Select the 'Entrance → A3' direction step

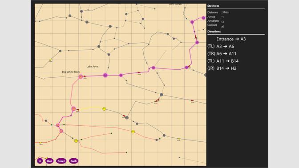(231, 39)
